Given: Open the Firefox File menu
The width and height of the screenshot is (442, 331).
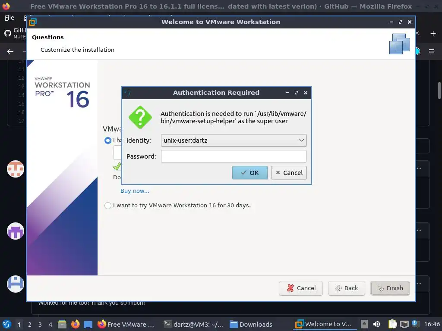Looking at the screenshot, I should click(9, 18).
